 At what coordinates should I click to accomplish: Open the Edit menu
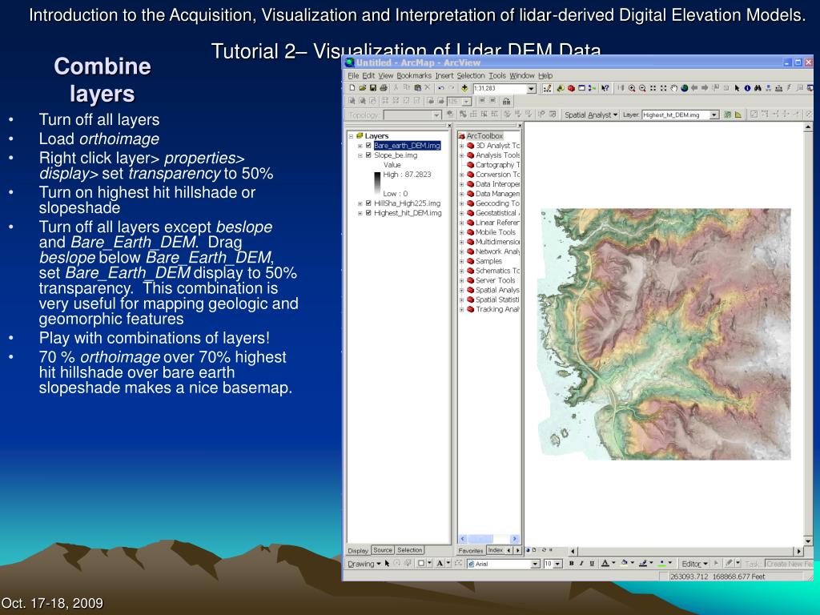[368, 75]
